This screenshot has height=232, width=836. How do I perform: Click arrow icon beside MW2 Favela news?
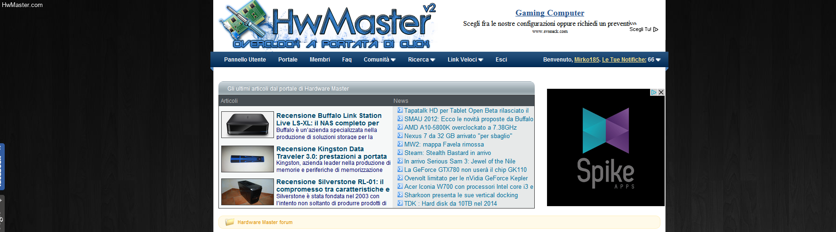400,144
